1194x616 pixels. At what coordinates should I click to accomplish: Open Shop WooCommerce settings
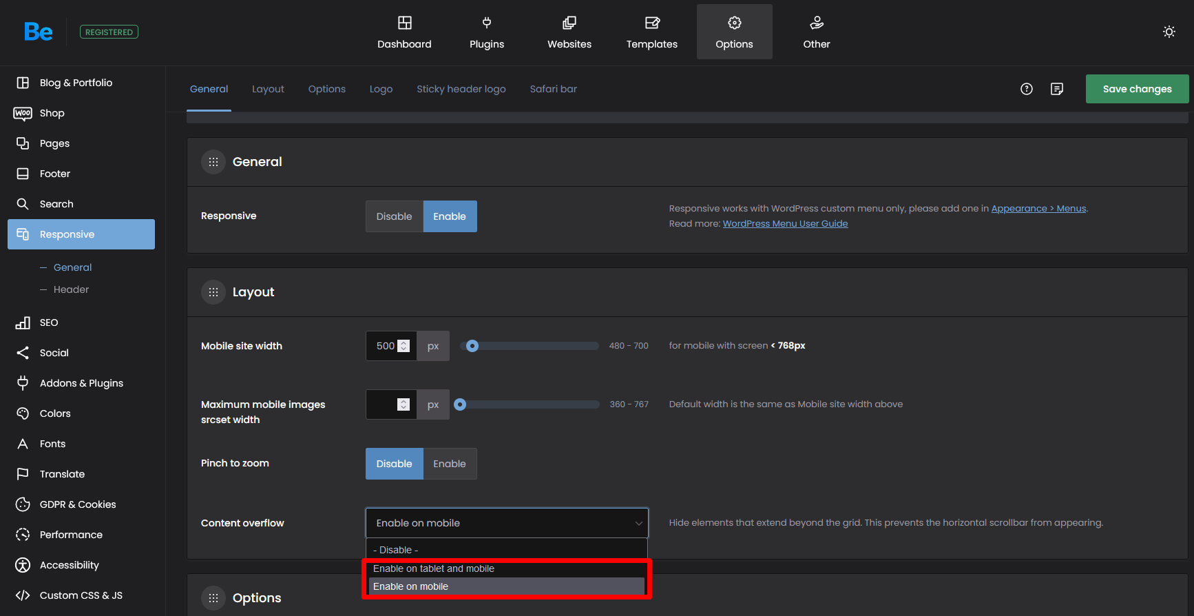click(x=81, y=113)
